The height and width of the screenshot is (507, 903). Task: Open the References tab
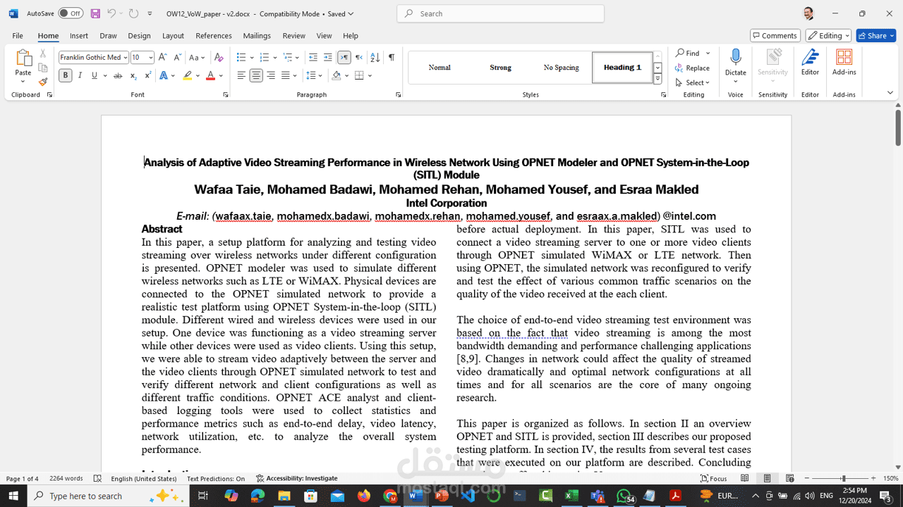pos(214,36)
